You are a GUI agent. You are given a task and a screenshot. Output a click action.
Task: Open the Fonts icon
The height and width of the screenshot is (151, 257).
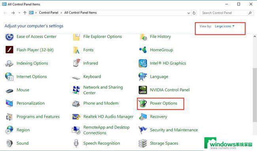click(x=76, y=50)
